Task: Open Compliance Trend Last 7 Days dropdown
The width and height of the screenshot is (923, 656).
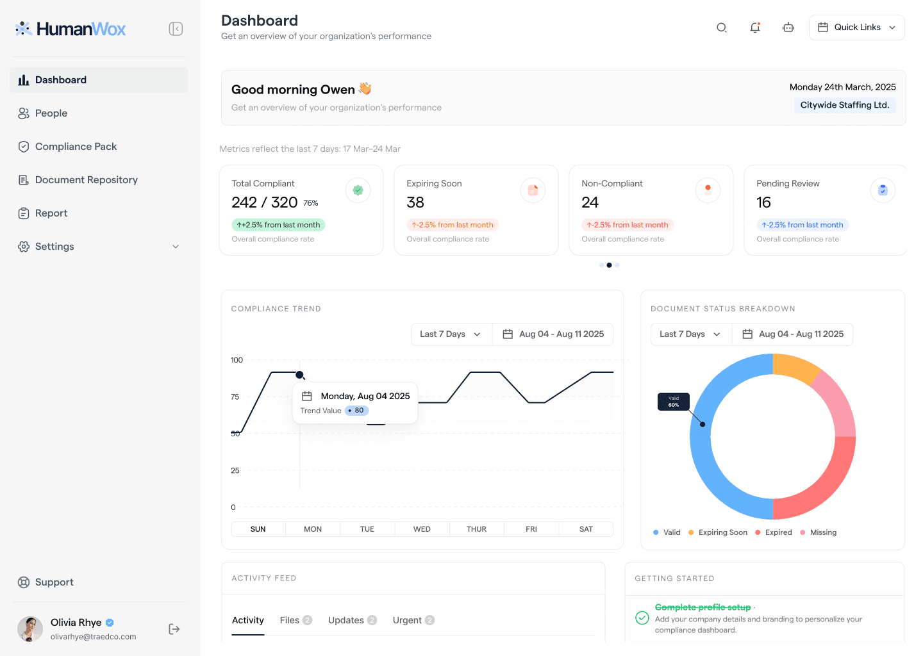Action: click(x=451, y=334)
